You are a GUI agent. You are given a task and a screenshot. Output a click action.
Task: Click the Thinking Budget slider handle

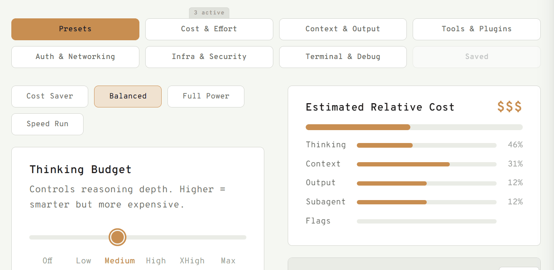click(118, 237)
